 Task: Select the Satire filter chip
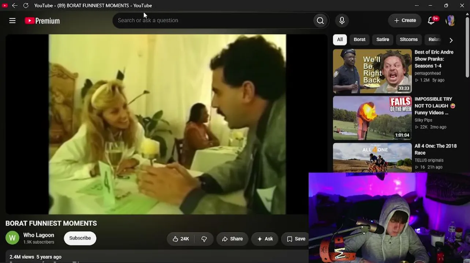coord(383,39)
